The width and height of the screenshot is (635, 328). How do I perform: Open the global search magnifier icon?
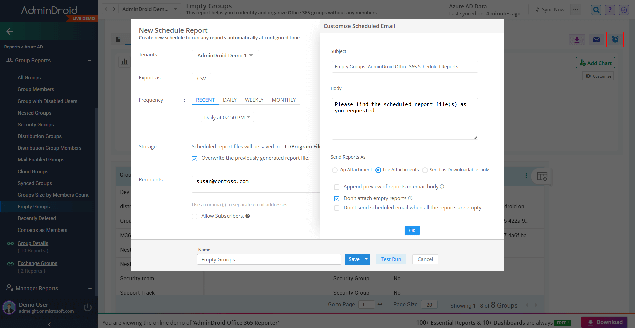[596, 9]
